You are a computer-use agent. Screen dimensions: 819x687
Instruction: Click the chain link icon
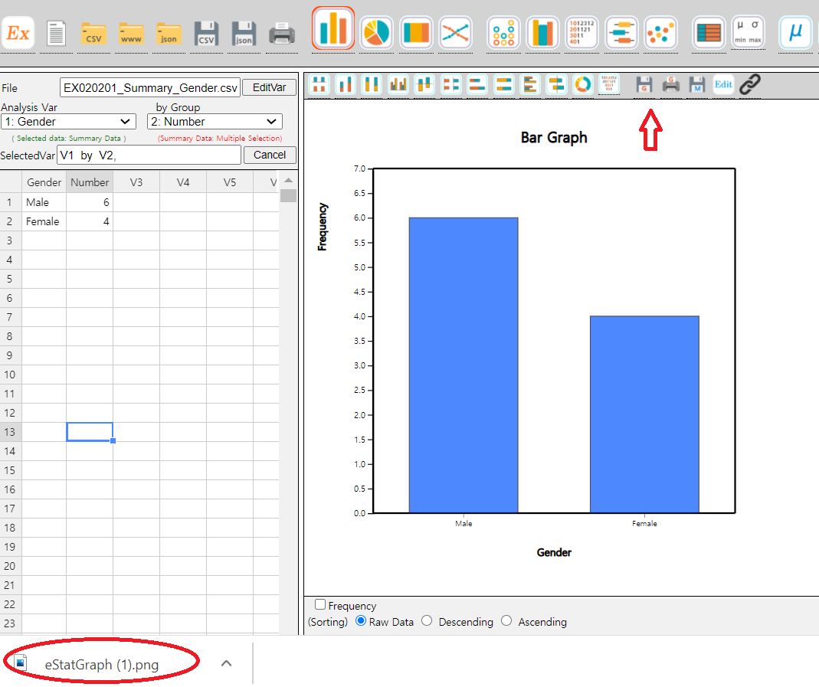click(x=750, y=84)
